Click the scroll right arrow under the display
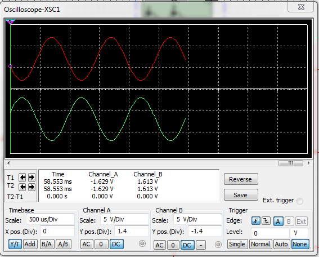 (x=309, y=163)
